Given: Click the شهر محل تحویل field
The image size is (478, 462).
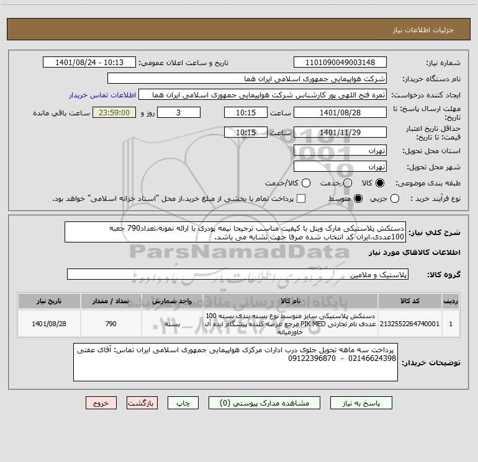Looking at the screenshot, I should (340, 166).
